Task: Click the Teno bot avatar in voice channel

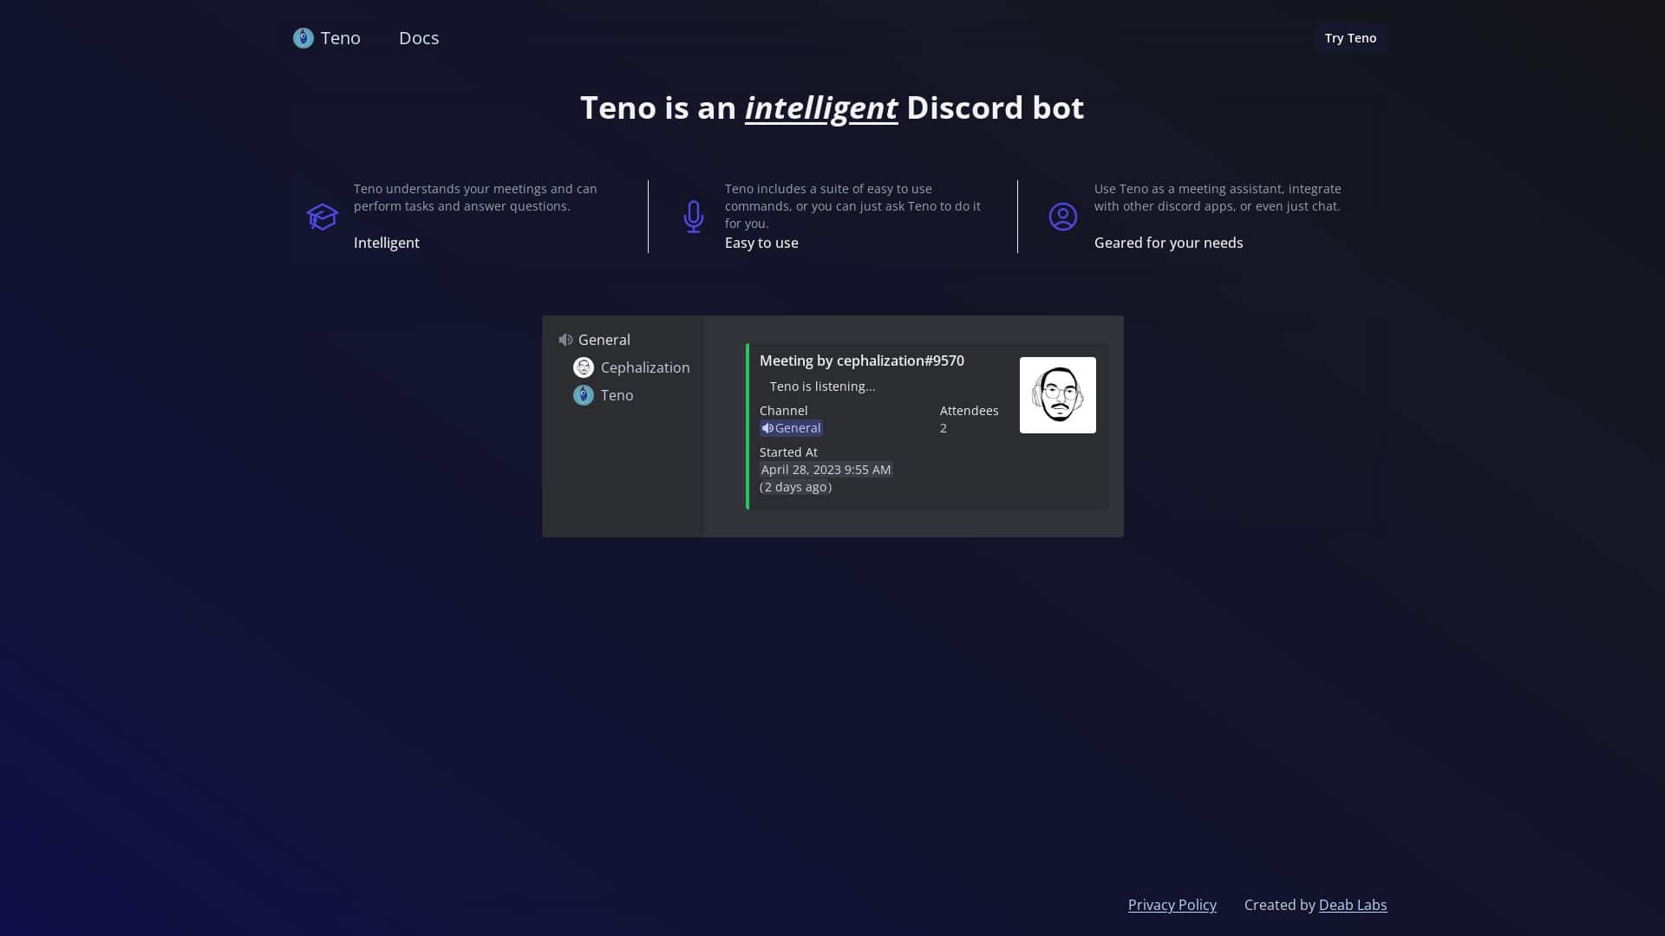Action: [x=583, y=395]
